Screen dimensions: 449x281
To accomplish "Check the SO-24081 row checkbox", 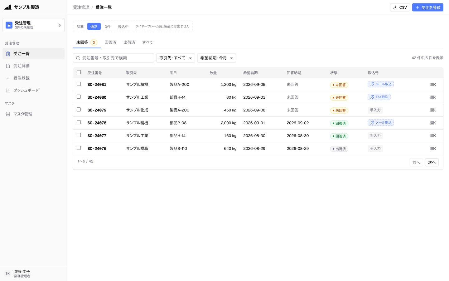I will (x=79, y=84).
